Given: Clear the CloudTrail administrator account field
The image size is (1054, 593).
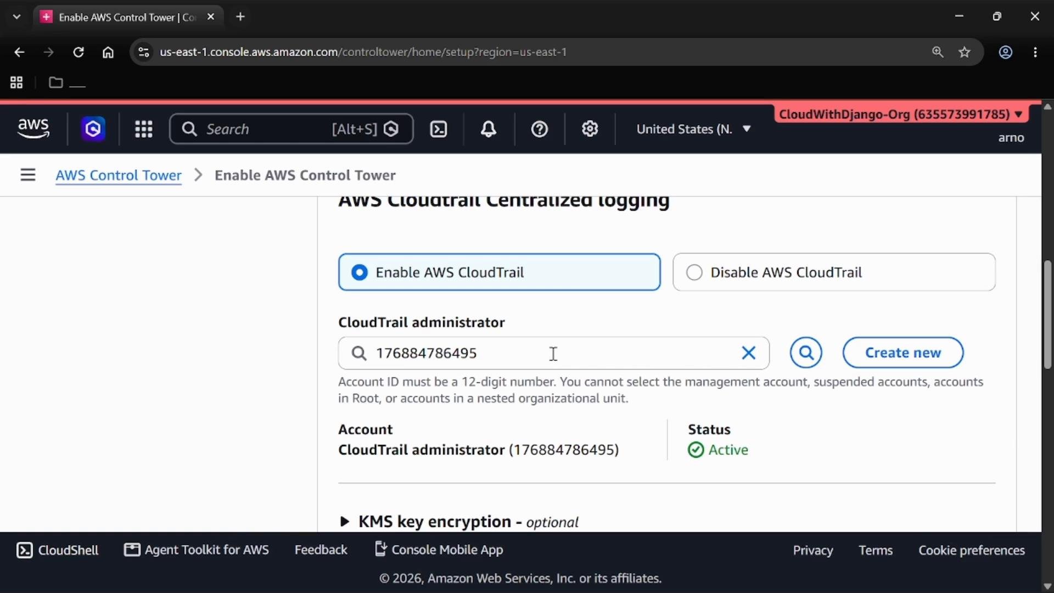Looking at the screenshot, I should 749,353.
